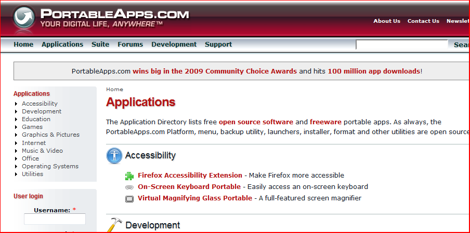470x233 pixels.
Task: Open the Applications menu in navigation bar
Action: [x=62, y=45]
